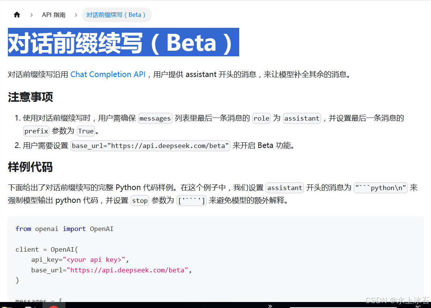Go to the docs home via house icon

pyautogui.click(x=17, y=15)
